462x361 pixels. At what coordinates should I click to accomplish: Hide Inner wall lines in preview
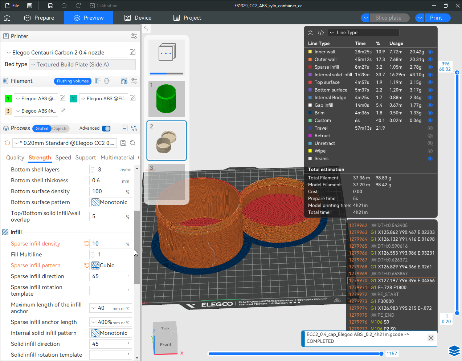coord(430,52)
